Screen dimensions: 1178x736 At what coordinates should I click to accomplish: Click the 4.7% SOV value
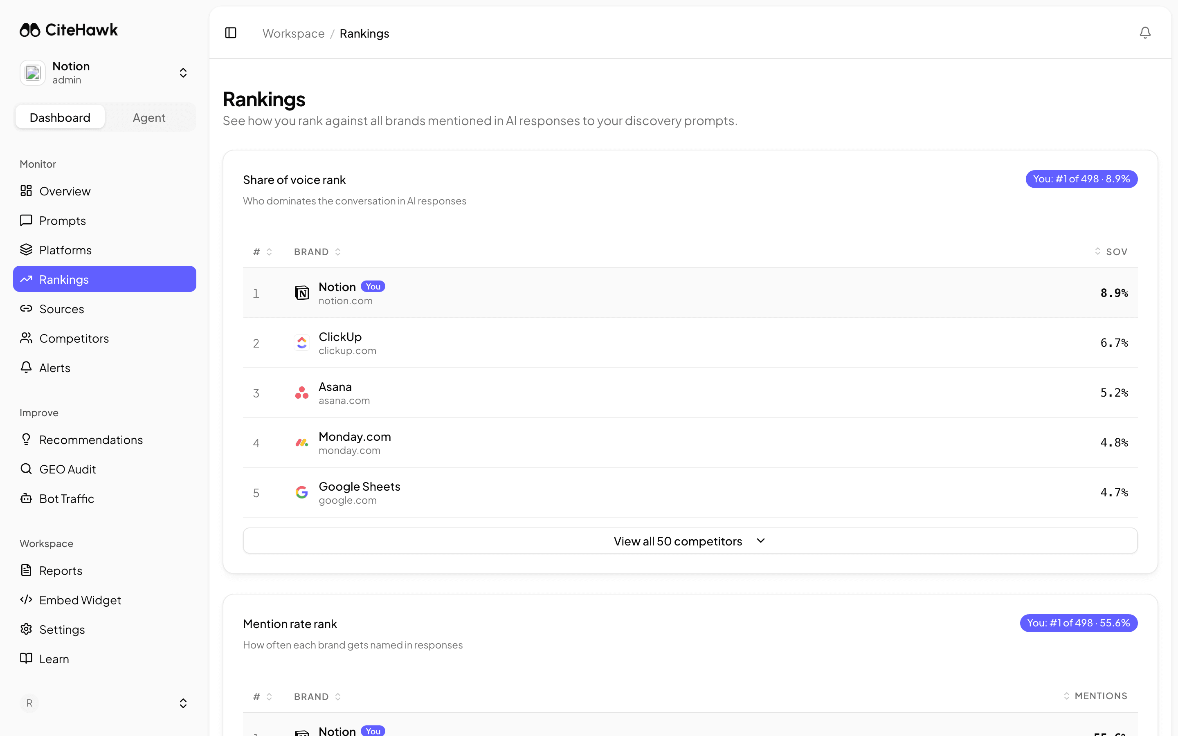coord(1114,492)
